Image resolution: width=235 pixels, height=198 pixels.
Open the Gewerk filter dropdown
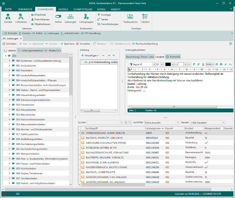point(223,122)
